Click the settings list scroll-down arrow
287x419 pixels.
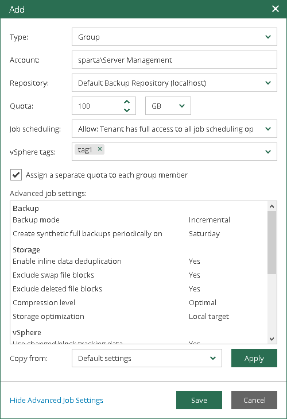click(x=272, y=339)
